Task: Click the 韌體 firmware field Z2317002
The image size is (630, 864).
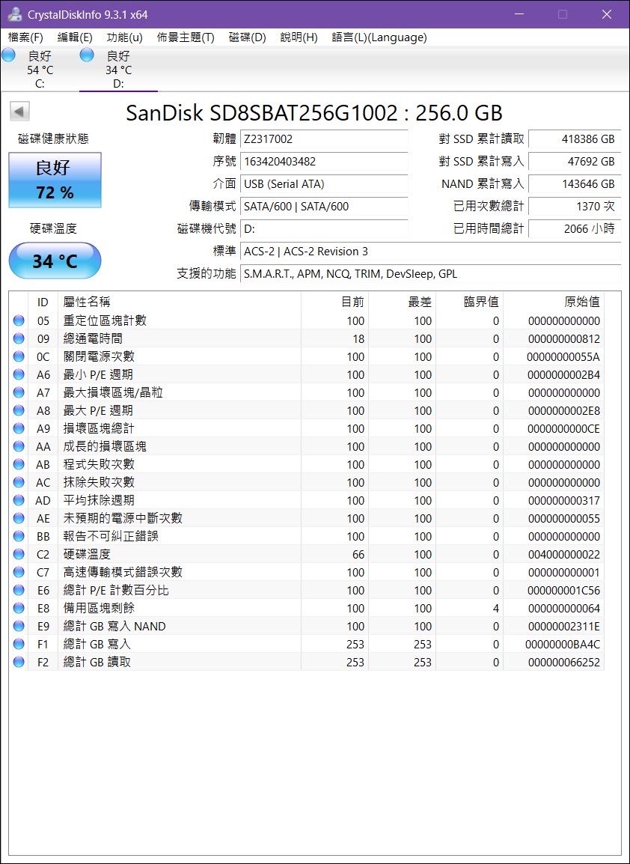Action: (324, 139)
